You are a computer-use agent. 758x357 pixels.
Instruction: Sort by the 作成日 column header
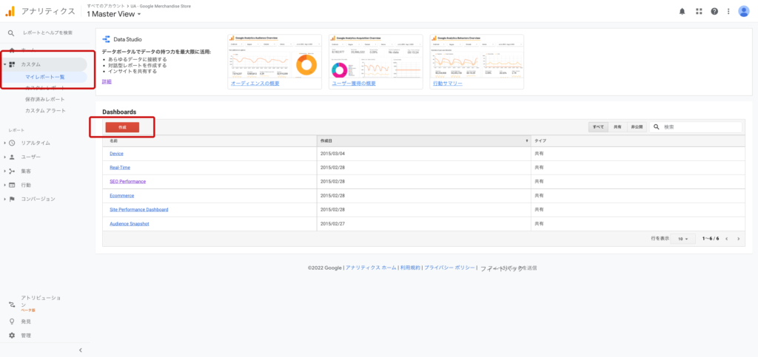click(423, 141)
